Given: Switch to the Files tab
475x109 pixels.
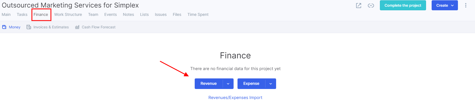Looking at the screenshot, I should point(177,14).
